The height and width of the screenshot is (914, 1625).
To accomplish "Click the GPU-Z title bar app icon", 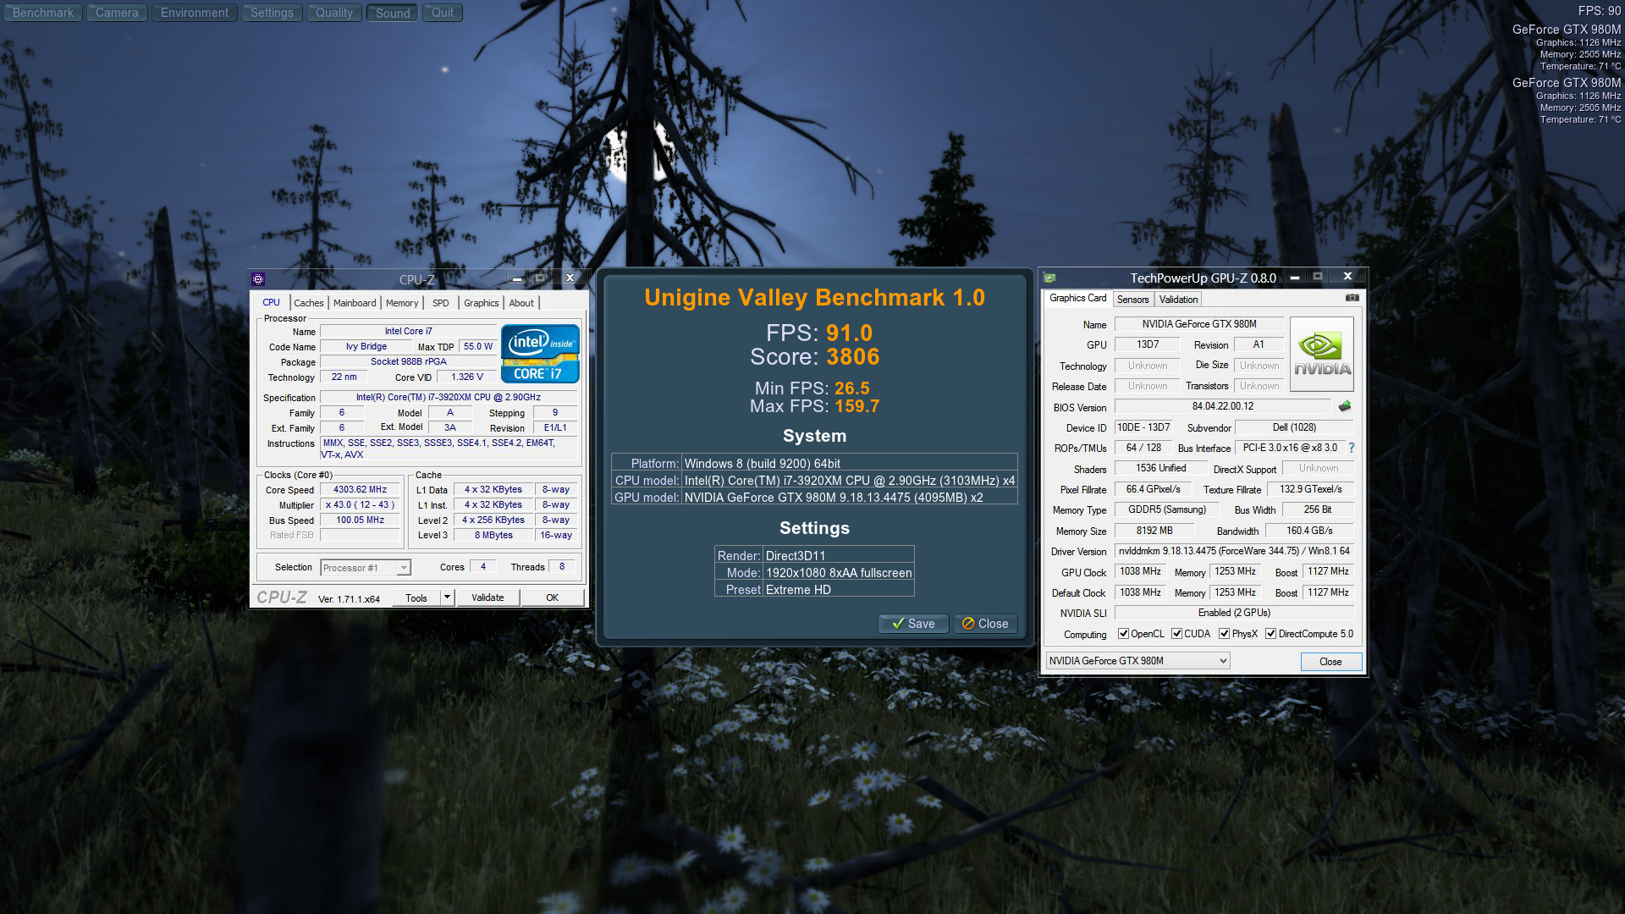I will tap(1049, 278).
